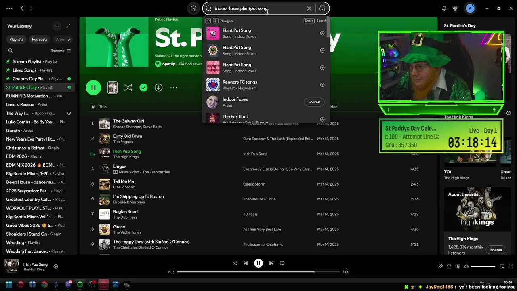Image resolution: width=517 pixels, height=291 pixels.
Task: Add The Fox Hunt audiobook via plus icon
Action: tap(322, 119)
